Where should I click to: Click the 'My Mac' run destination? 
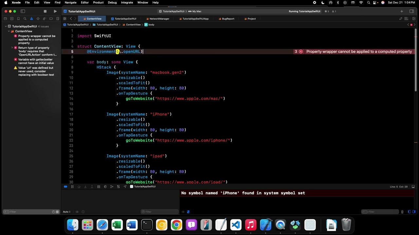pos(195,11)
